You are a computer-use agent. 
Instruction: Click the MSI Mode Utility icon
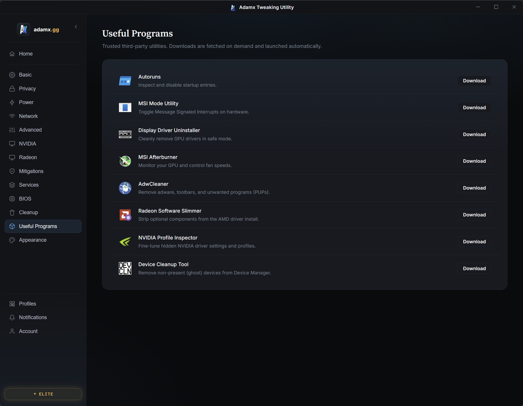pyautogui.click(x=125, y=107)
